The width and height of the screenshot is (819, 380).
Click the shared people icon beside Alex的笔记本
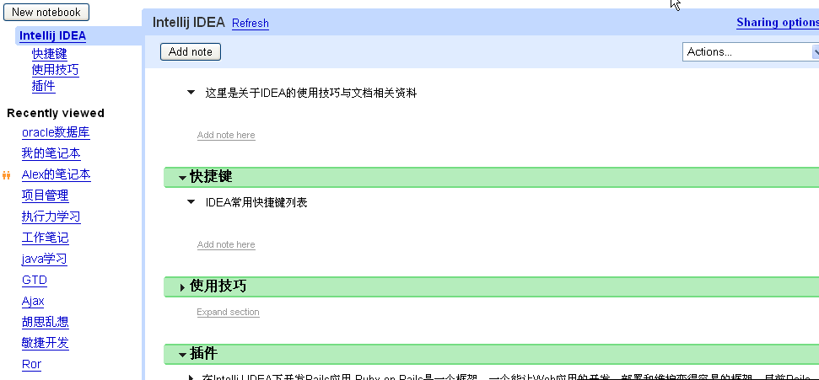(6, 175)
